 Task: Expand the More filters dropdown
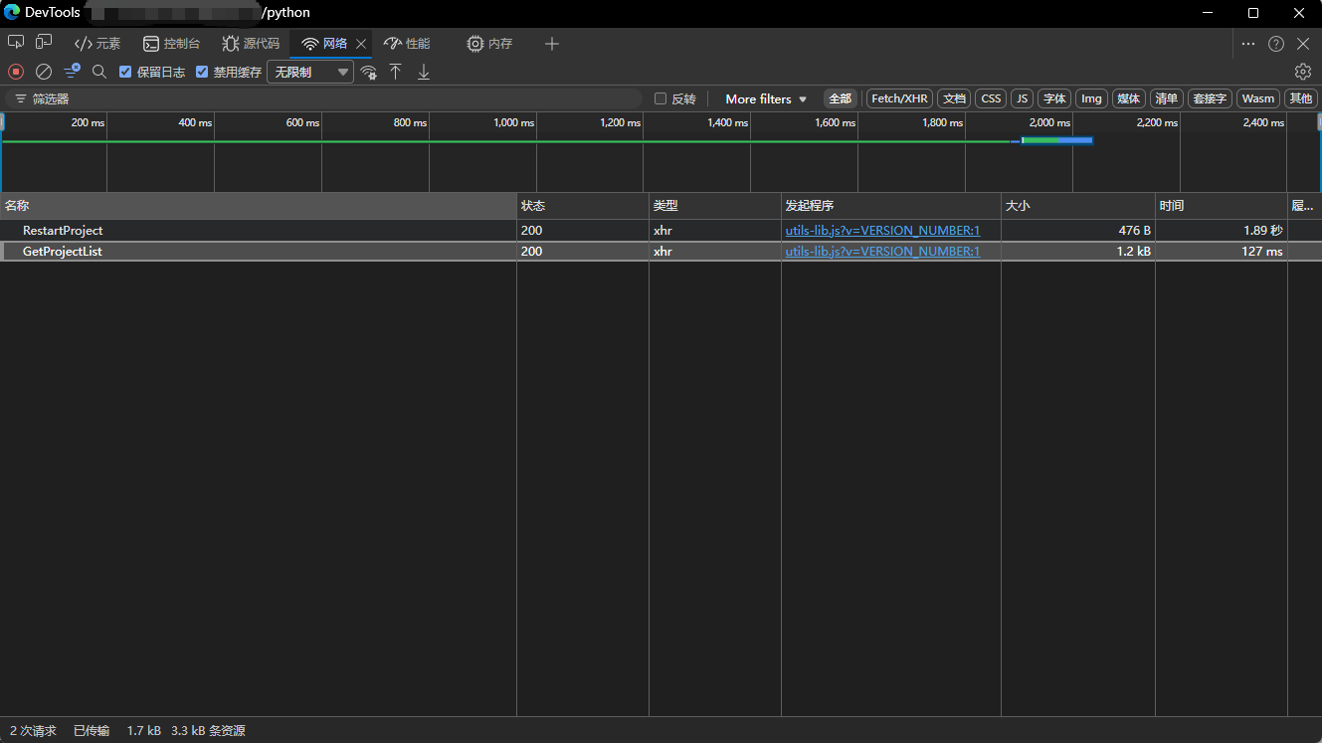(x=766, y=98)
